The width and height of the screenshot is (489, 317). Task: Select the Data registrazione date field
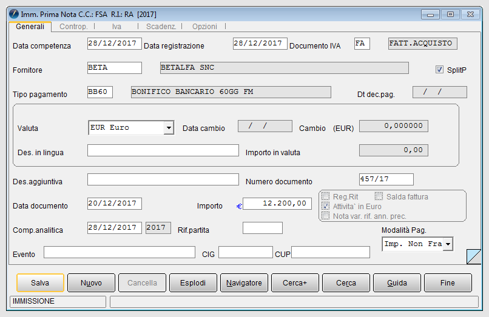click(x=260, y=44)
